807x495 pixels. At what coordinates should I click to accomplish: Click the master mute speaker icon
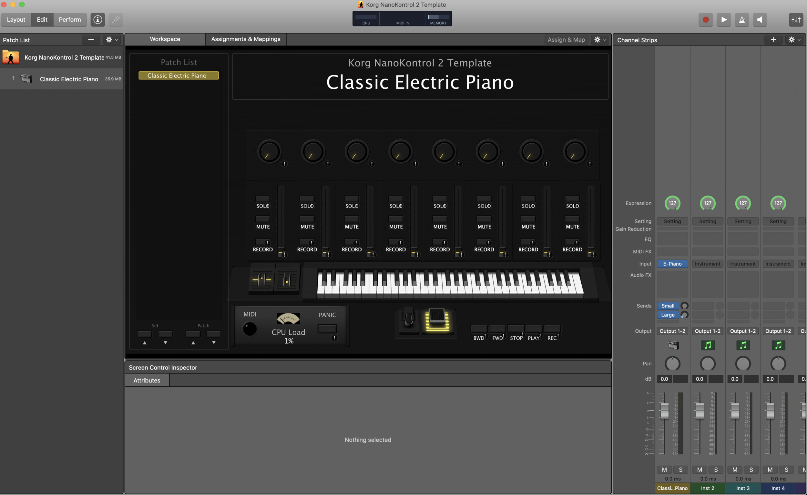(x=760, y=20)
